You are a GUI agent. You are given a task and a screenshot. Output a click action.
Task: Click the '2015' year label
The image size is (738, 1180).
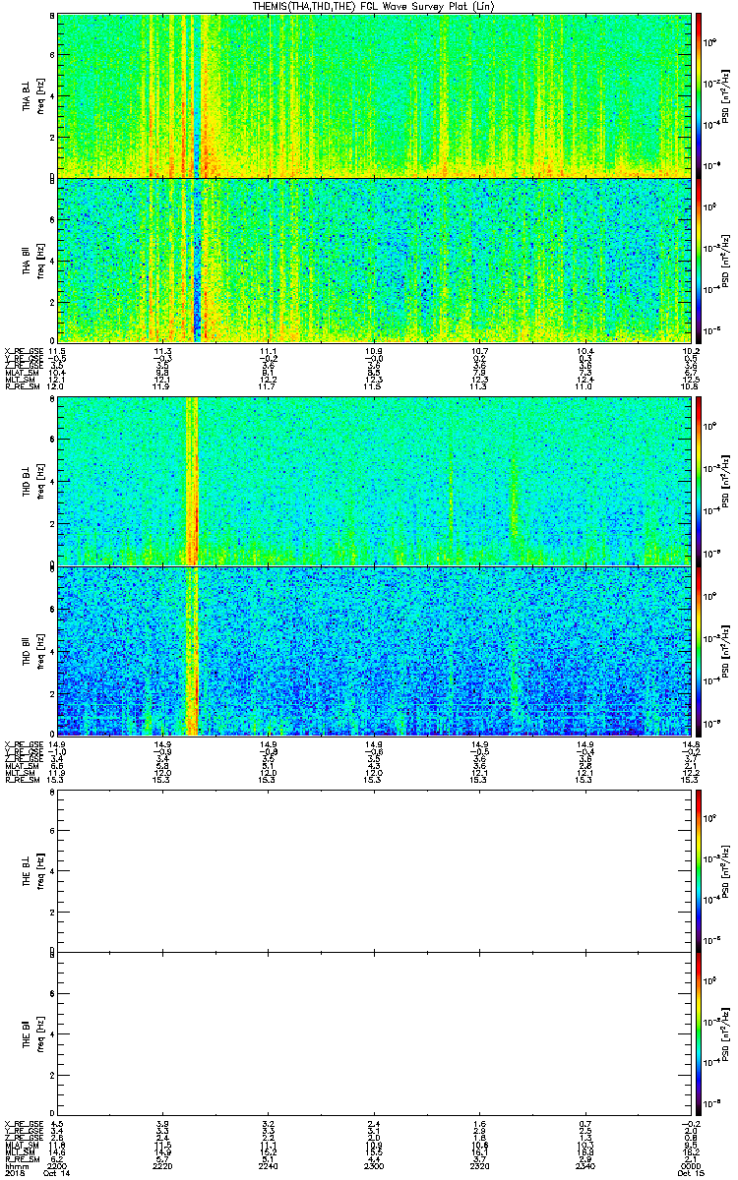[15, 1172]
